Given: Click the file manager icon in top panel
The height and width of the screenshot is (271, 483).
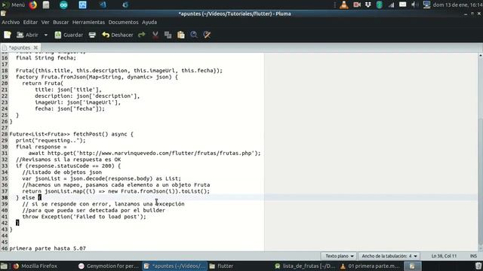Looking at the screenshot, I should pos(46,5).
